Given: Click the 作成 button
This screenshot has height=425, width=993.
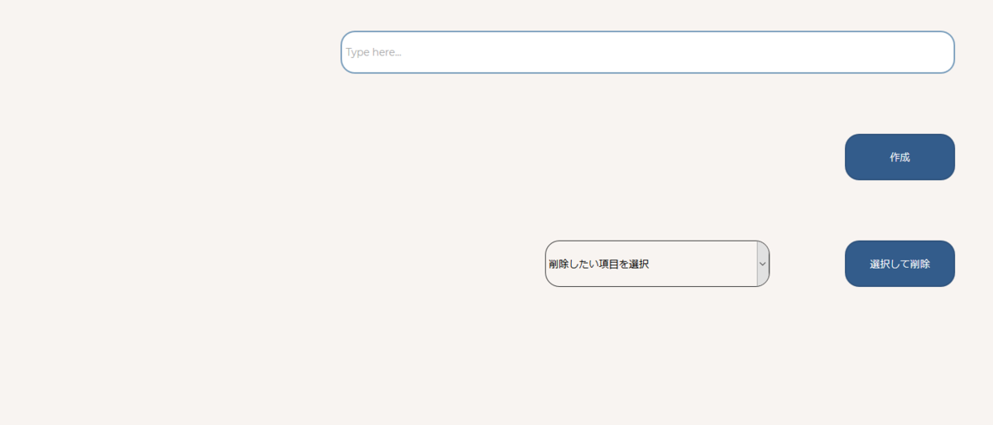Looking at the screenshot, I should coord(899,157).
